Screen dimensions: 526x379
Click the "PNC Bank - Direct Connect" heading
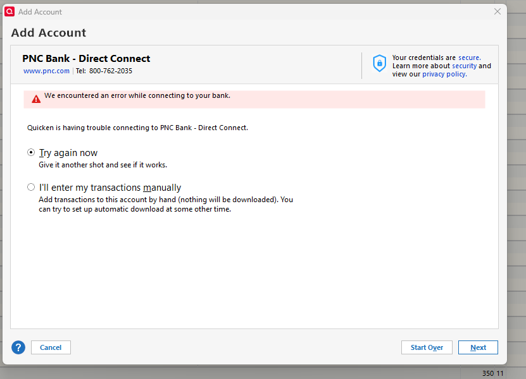(86, 59)
